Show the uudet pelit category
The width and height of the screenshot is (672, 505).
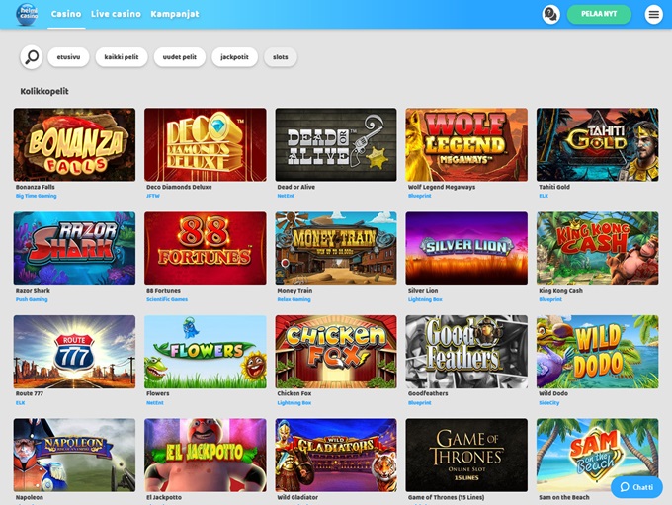point(180,57)
